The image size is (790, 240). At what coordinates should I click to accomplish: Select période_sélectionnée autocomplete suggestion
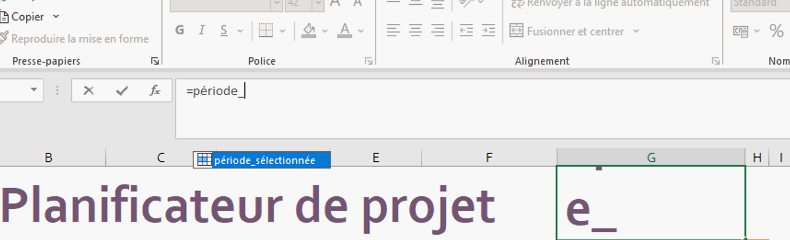point(262,160)
